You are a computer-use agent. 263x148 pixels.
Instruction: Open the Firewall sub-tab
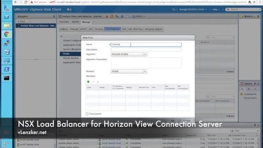click(74, 29)
